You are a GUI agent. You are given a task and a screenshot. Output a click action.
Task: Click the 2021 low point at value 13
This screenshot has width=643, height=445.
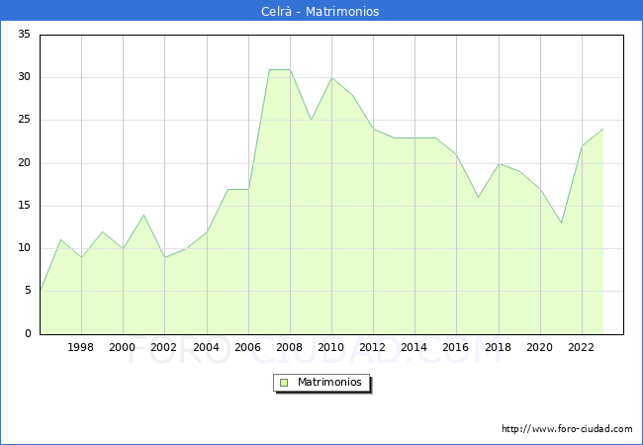tap(561, 222)
